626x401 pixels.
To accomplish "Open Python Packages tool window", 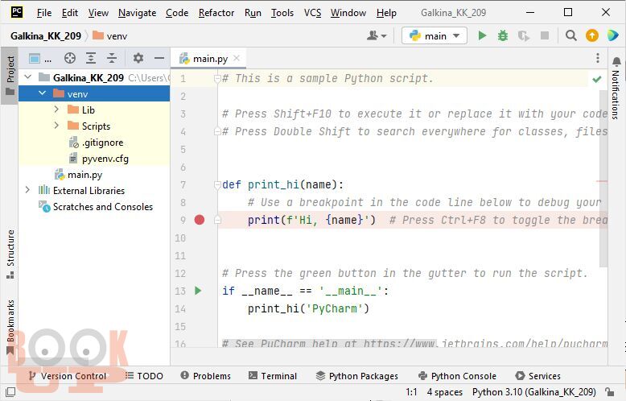I will [x=357, y=376].
